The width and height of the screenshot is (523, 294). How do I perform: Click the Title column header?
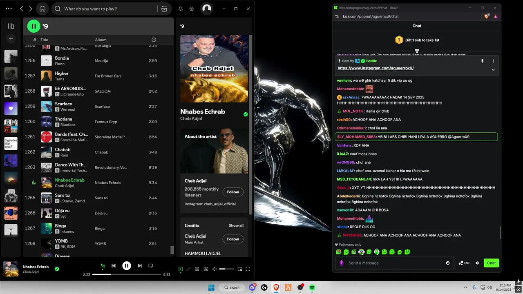(44, 40)
